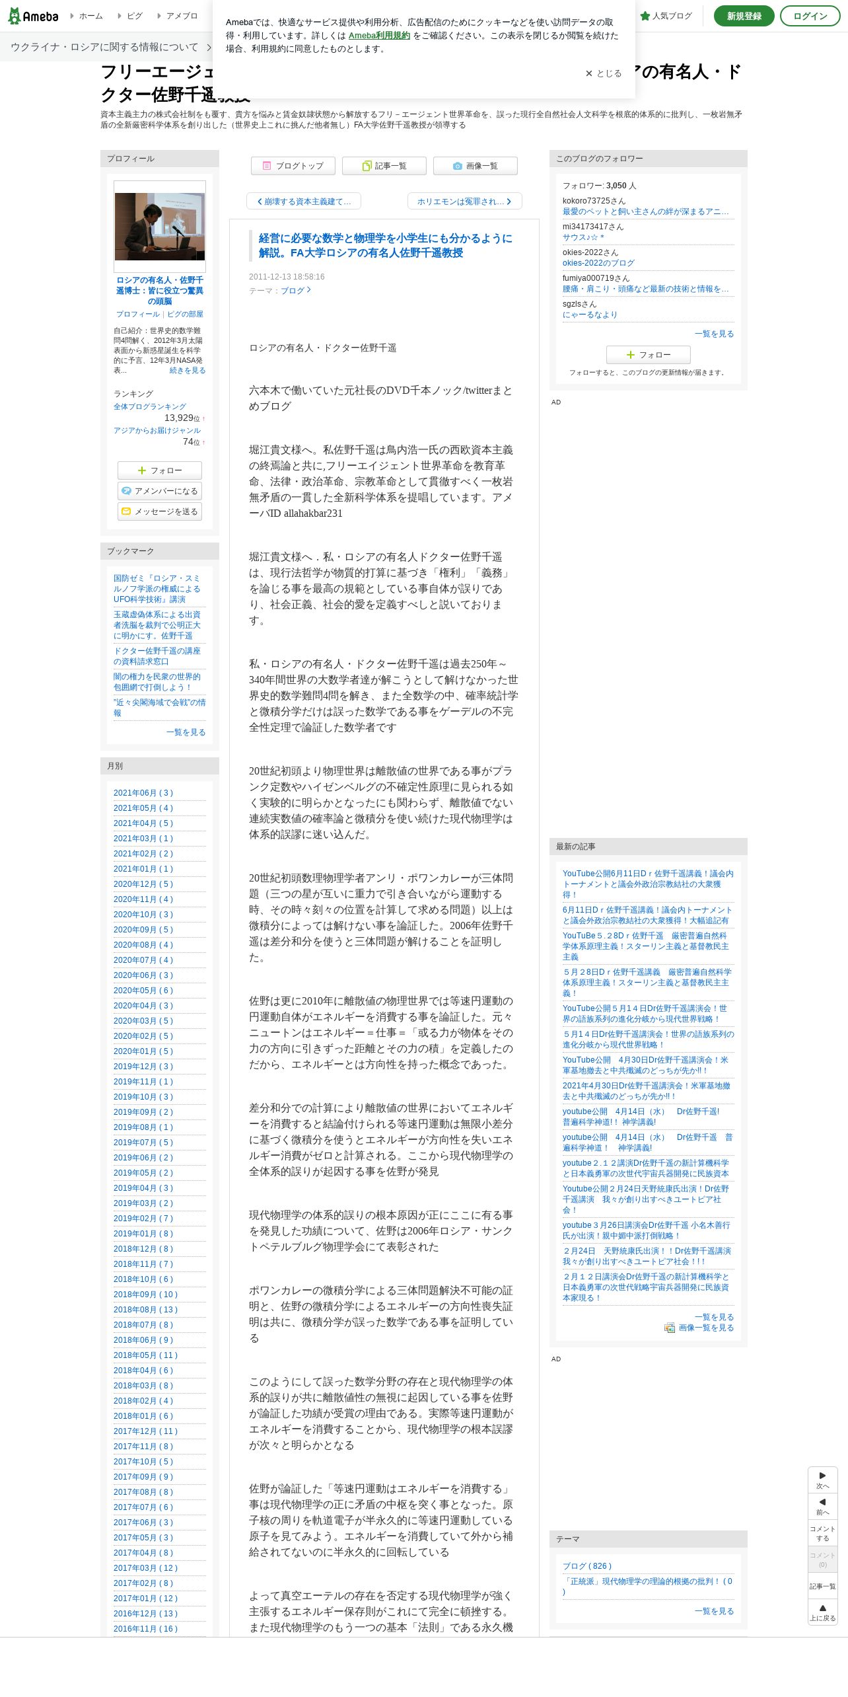Click floating コメントする button

point(823,1533)
